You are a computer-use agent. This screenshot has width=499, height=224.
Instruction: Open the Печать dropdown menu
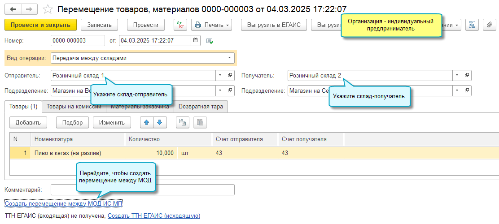click(x=212, y=25)
